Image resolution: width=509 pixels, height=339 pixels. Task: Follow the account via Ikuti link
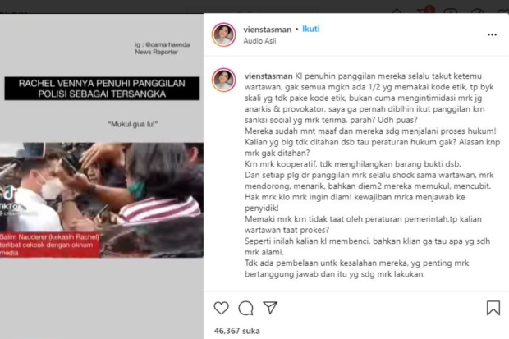coord(311,29)
